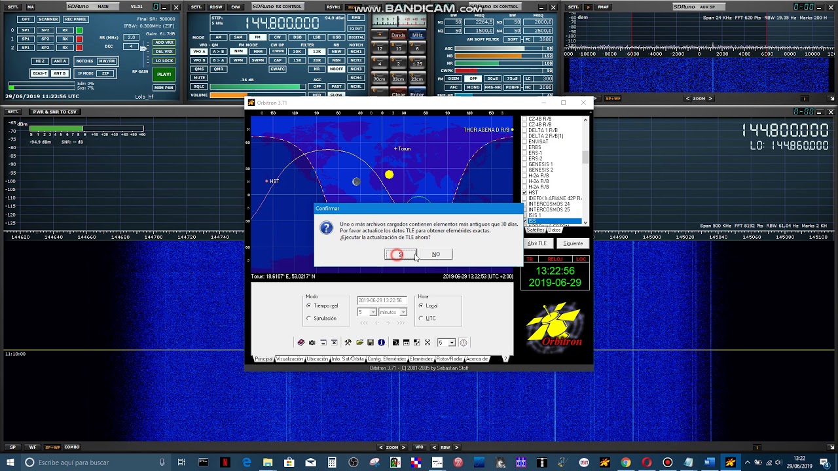The width and height of the screenshot is (838, 471).
Task: Click the checkered layout icon in Orbitron toolbar
Action: coord(417,342)
